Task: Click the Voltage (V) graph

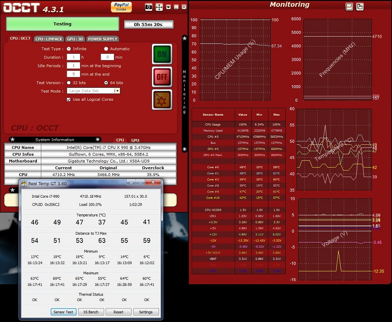Action: coord(335,239)
